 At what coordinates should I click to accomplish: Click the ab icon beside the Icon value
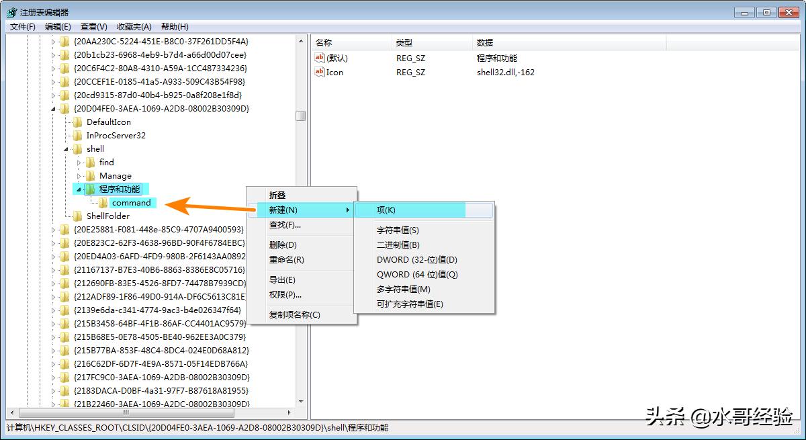tap(319, 72)
